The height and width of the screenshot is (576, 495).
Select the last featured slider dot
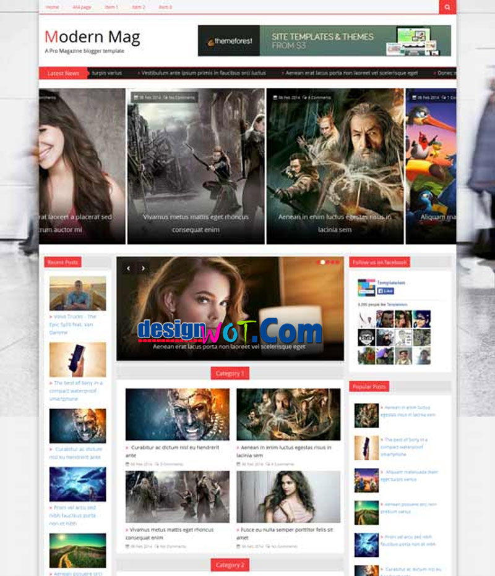tap(337, 262)
